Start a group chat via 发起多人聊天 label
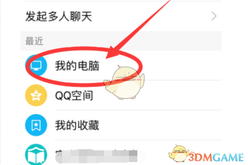The width and height of the screenshot is (248, 165). [x=59, y=16]
